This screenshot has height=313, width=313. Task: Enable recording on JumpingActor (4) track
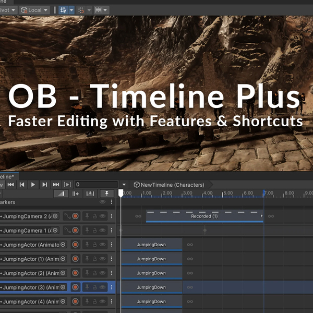pyautogui.click(x=75, y=302)
